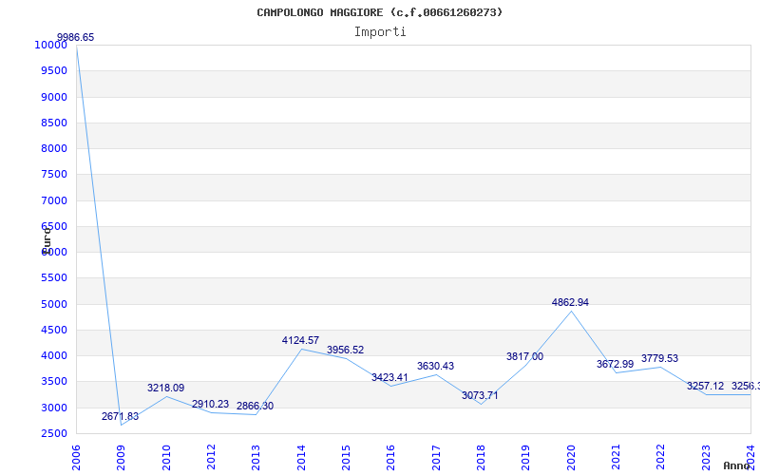760x475 pixels.
Task: Select the 3000 y-axis value
Action: [x=54, y=408]
